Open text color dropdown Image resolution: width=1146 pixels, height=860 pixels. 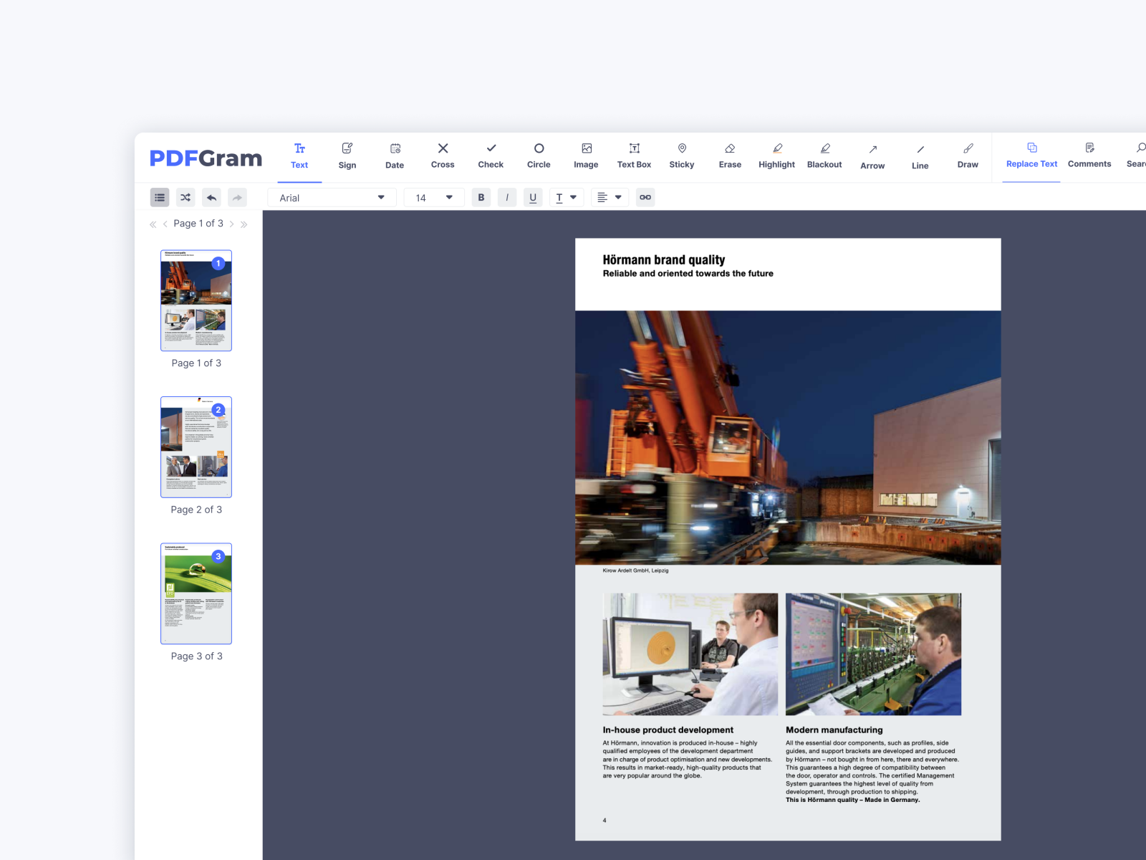pyautogui.click(x=567, y=198)
